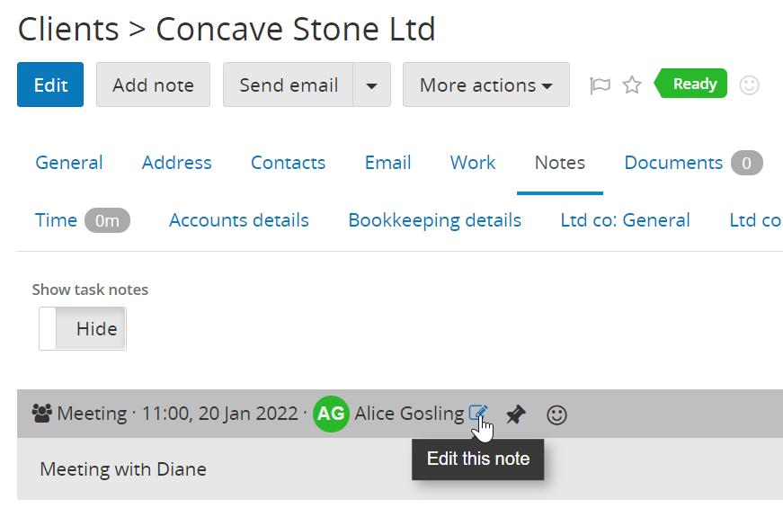
Task: Toggle the Show task notes switch
Action: (83, 329)
